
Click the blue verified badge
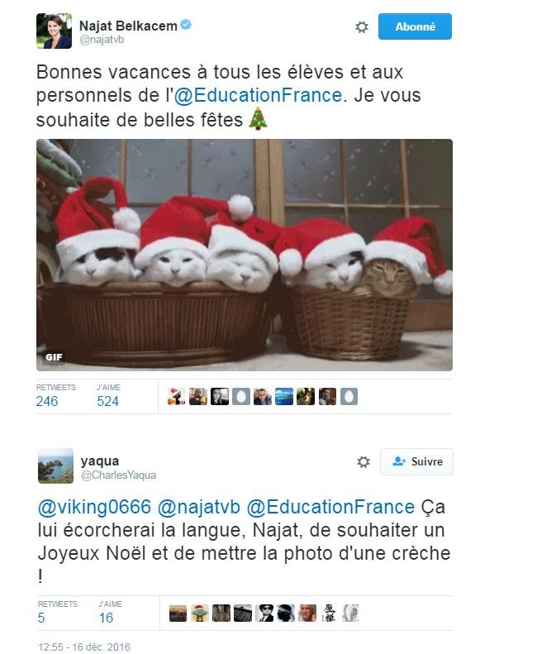click(186, 25)
